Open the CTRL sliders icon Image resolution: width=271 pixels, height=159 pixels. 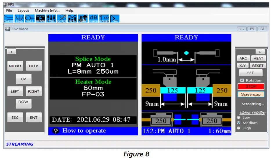(51, 19)
